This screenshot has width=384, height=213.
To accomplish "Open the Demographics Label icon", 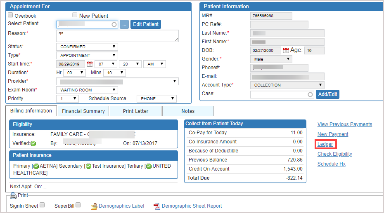I will pos(94,206).
